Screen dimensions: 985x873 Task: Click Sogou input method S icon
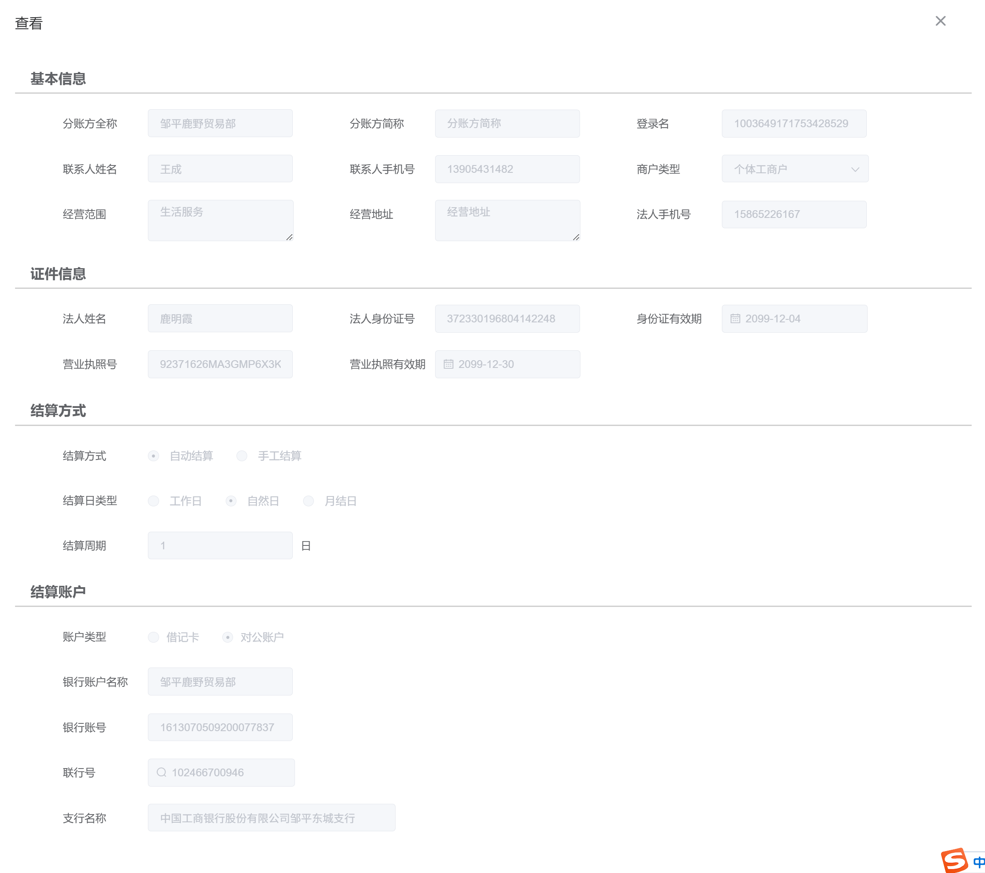954,861
